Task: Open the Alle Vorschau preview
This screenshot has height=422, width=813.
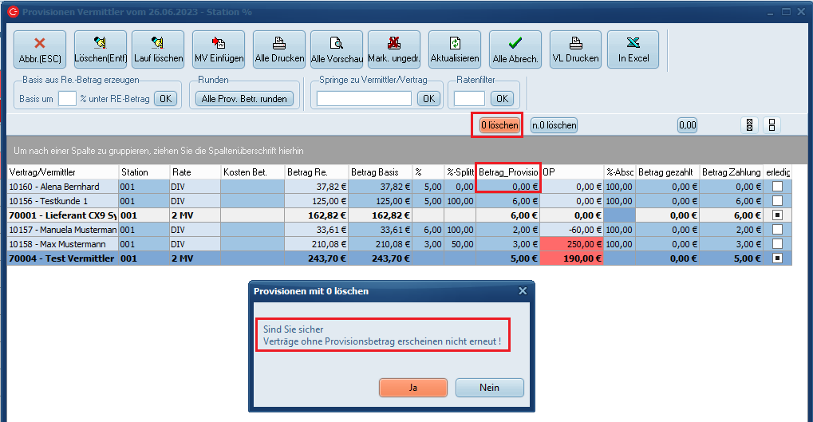Action: [337, 49]
